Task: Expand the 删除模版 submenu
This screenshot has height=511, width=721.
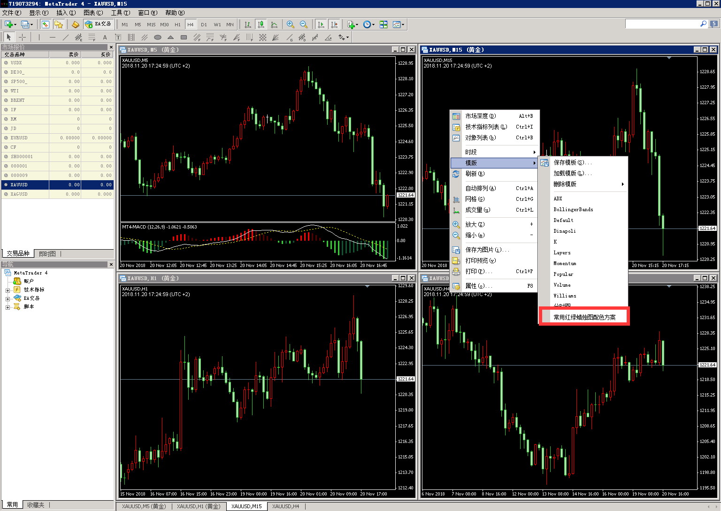Action: 589,184
